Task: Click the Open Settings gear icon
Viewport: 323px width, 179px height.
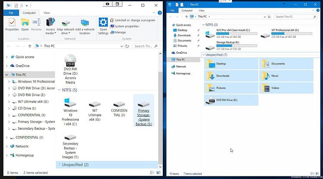Action: pyautogui.click(x=103, y=22)
